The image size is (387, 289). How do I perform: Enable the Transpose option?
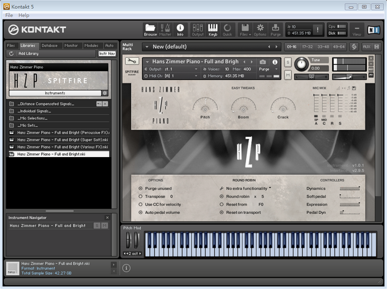(x=140, y=196)
